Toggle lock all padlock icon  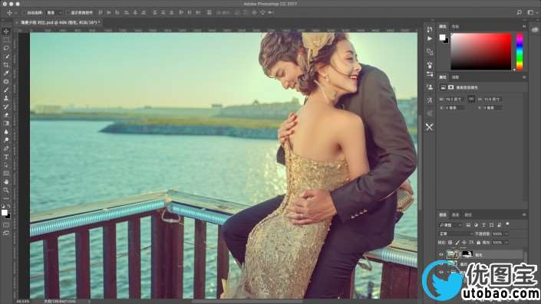click(x=479, y=243)
